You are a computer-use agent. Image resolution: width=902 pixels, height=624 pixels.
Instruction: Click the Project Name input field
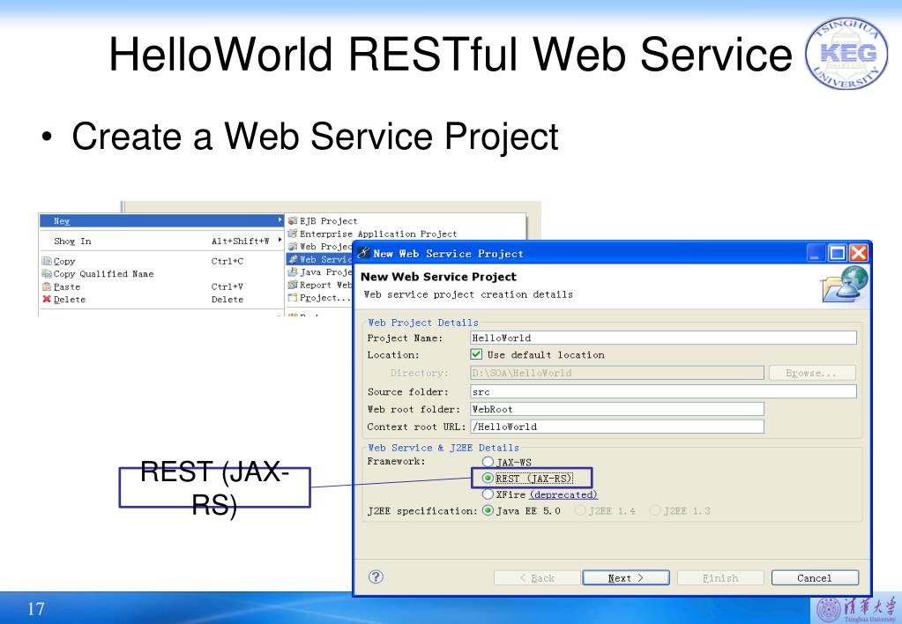[x=663, y=338]
